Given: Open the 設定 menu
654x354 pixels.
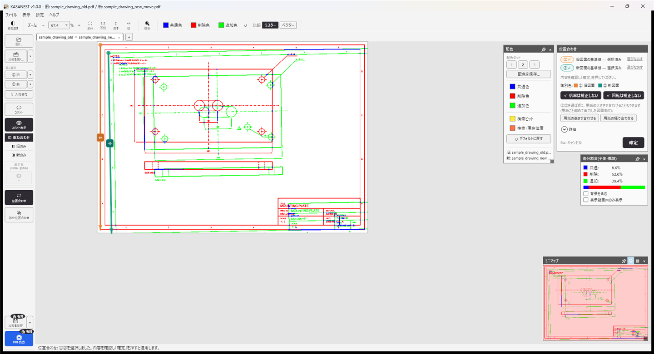Looking at the screenshot, I should coord(40,15).
